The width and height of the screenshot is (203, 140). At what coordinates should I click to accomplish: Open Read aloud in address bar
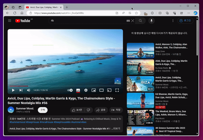123,13
